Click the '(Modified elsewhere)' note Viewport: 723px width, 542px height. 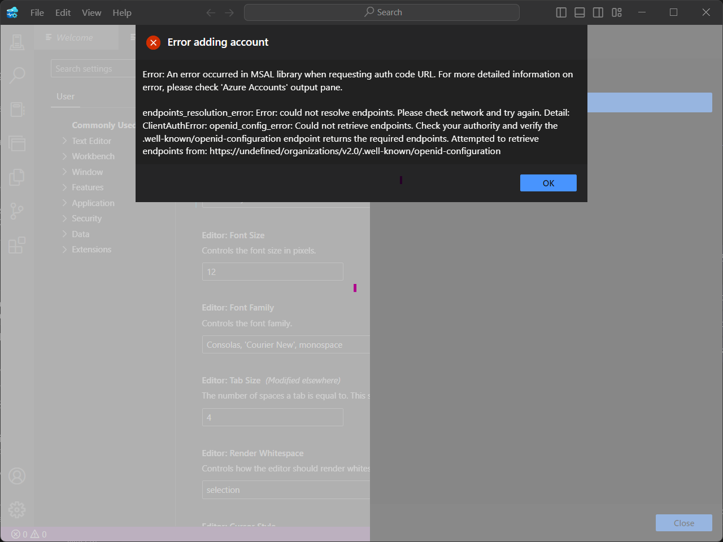303,381
